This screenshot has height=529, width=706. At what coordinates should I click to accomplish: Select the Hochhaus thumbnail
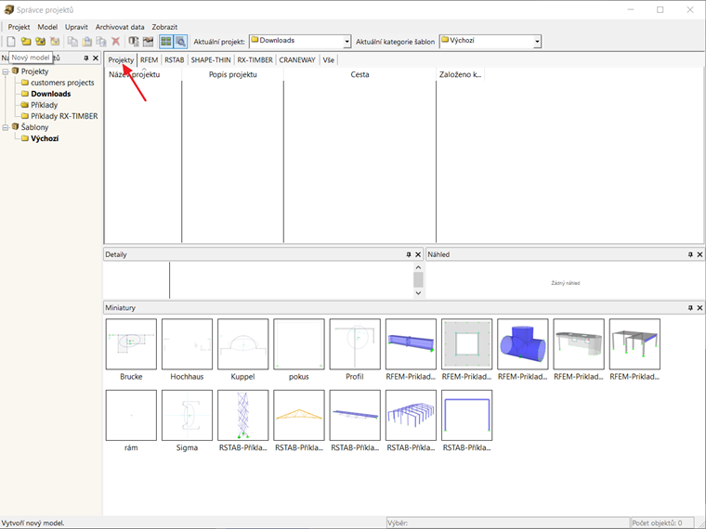(x=187, y=344)
